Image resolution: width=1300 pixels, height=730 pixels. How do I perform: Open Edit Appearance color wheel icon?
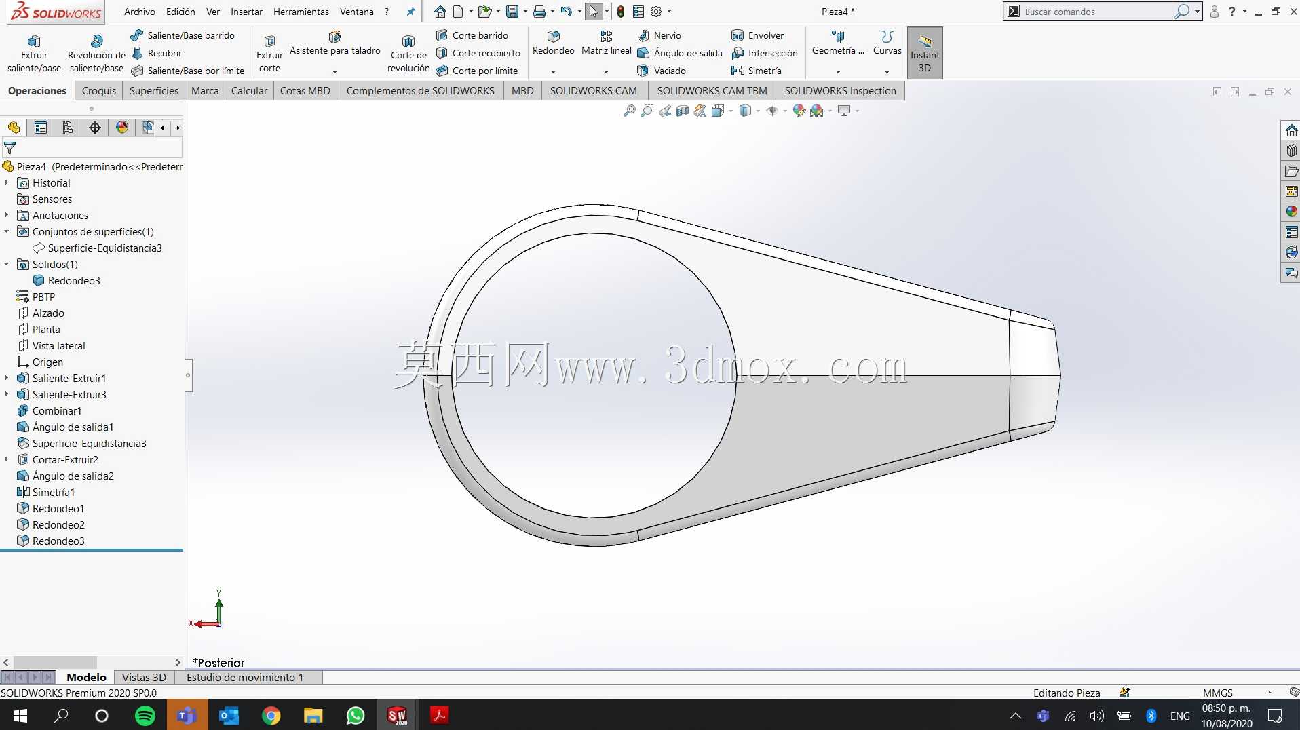coord(799,111)
